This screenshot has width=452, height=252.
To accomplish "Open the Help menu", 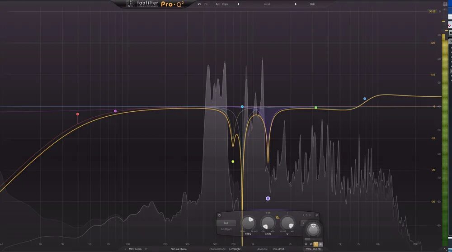I will click(312, 4).
